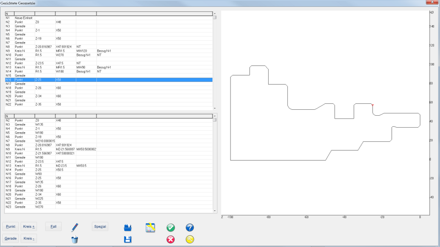
Task: Click the red marker on the contour drawing
Action: 373,105
